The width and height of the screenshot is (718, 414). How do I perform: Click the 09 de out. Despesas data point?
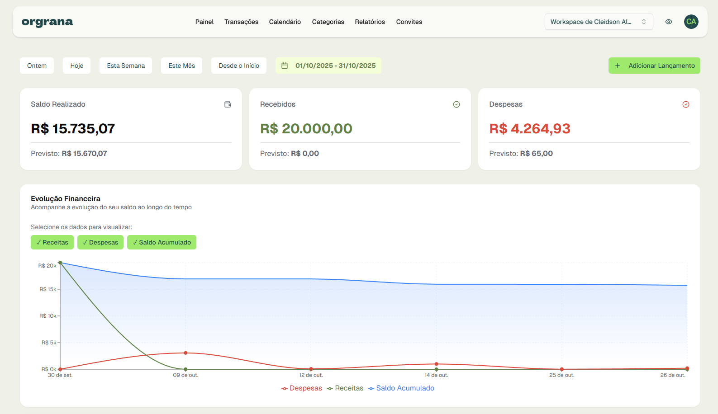click(x=185, y=353)
